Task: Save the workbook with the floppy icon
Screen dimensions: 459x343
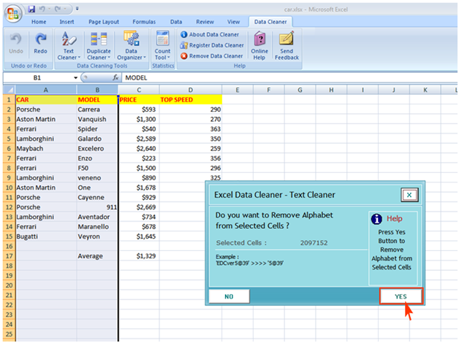Action: tap(31, 9)
